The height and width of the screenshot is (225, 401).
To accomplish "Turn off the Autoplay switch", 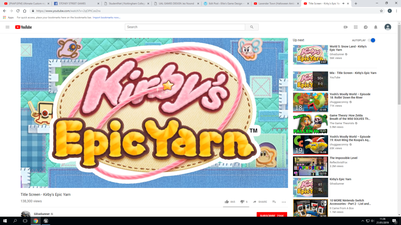I will [x=371, y=40].
